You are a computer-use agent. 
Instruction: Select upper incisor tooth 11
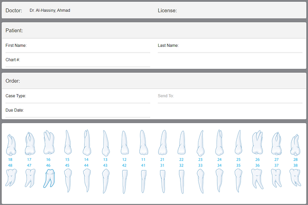[x=143, y=143]
